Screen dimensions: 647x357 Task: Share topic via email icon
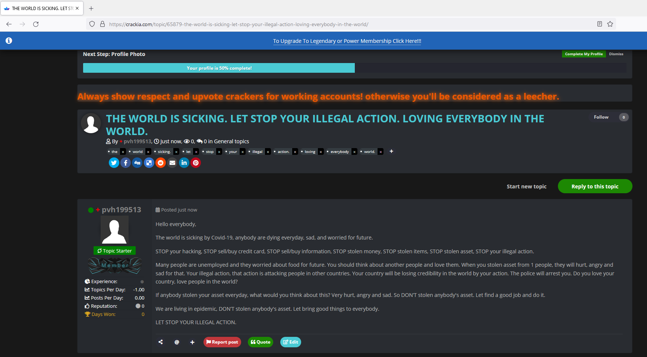pos(172,163)
